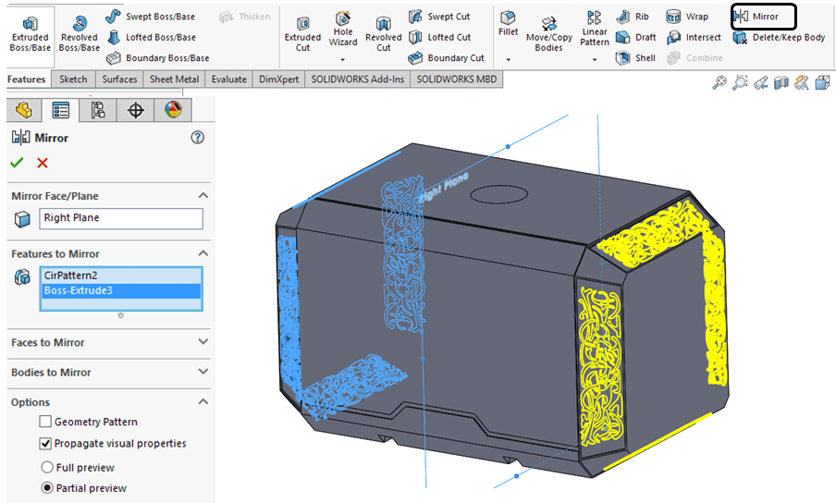836x503 pixels.
Task: Expand the Faces to Mirror section
Action: coord(203,342)
